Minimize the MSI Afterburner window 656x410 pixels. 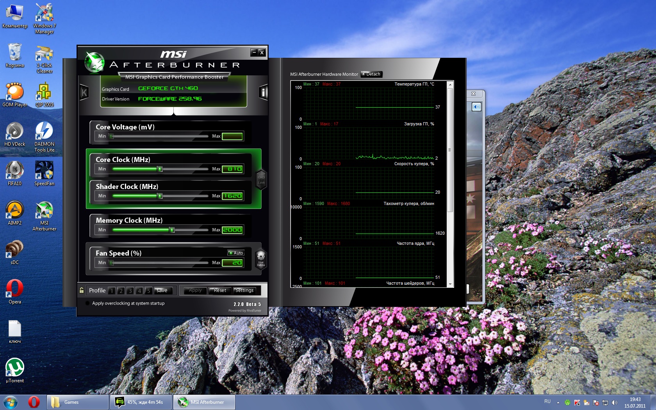click(254, 52)
